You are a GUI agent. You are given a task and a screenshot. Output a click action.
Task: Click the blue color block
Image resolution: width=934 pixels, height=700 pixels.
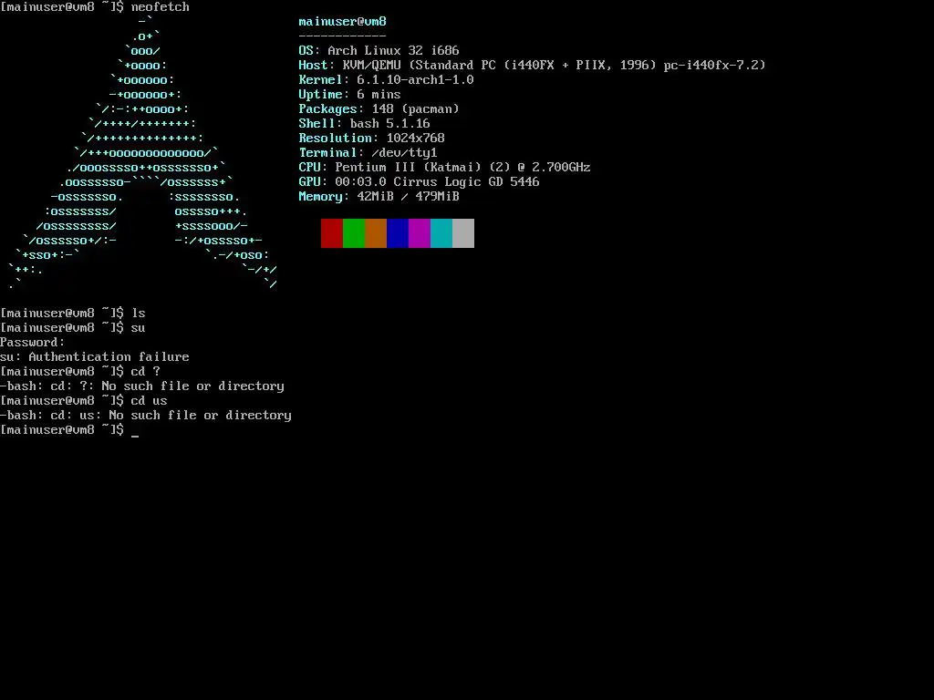pyautogui.click(x=398, y=233)
